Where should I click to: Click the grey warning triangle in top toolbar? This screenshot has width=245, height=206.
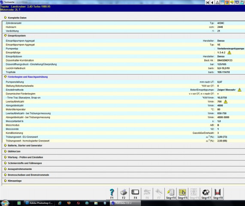[x=218, y=2]
